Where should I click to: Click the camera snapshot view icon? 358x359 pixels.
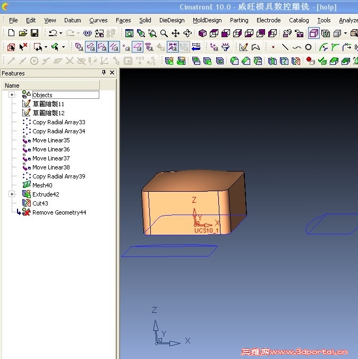click(x=299, y=33)
